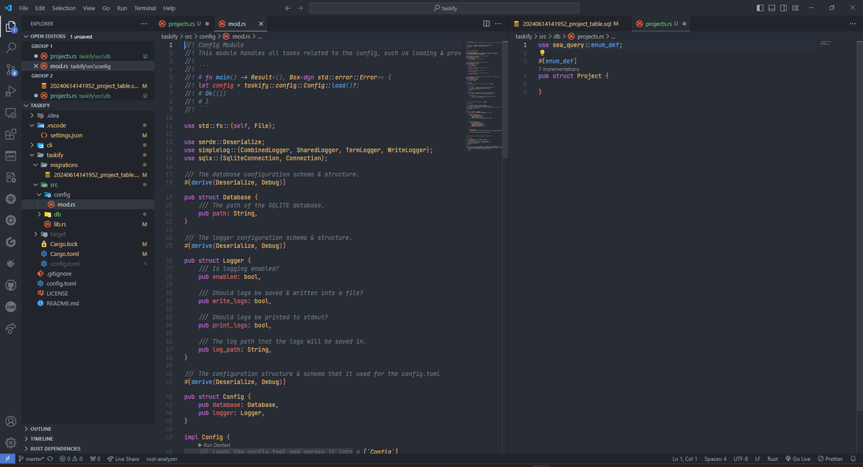Open the Extensions view

tap(11, 134)
